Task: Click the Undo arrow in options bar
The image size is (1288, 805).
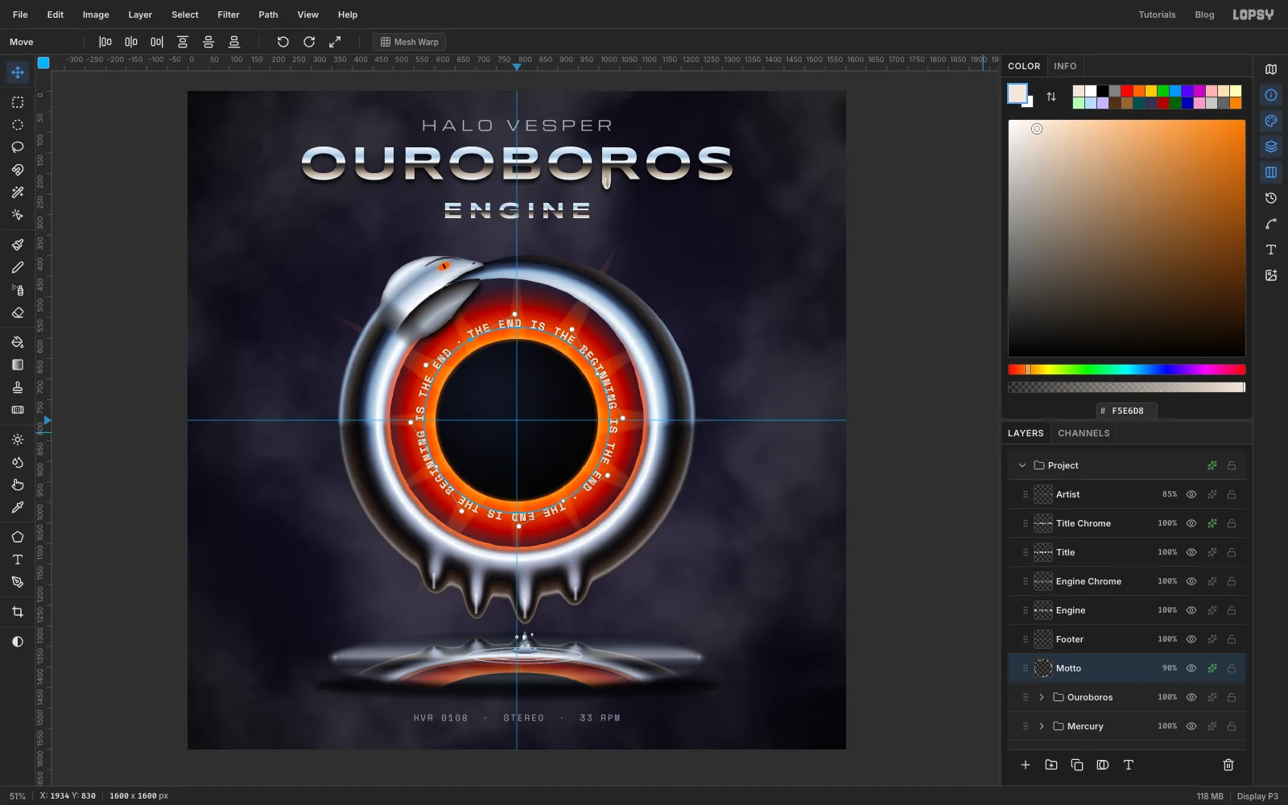Action: pos(283,42)
